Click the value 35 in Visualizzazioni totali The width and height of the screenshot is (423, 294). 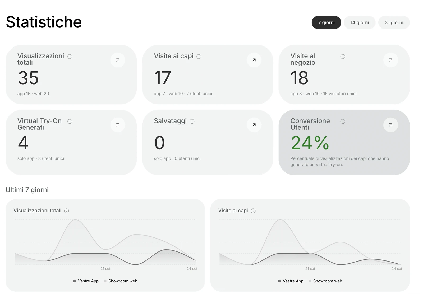28,78
